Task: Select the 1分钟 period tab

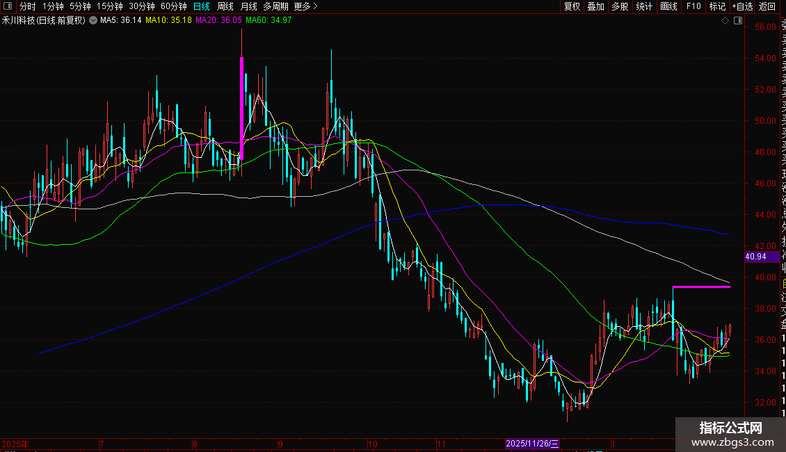Action: (53, 6)
